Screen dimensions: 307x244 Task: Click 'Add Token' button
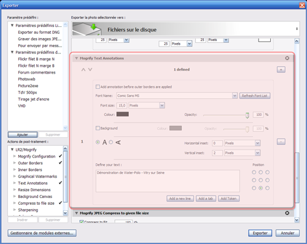click(x=228, y=199)
